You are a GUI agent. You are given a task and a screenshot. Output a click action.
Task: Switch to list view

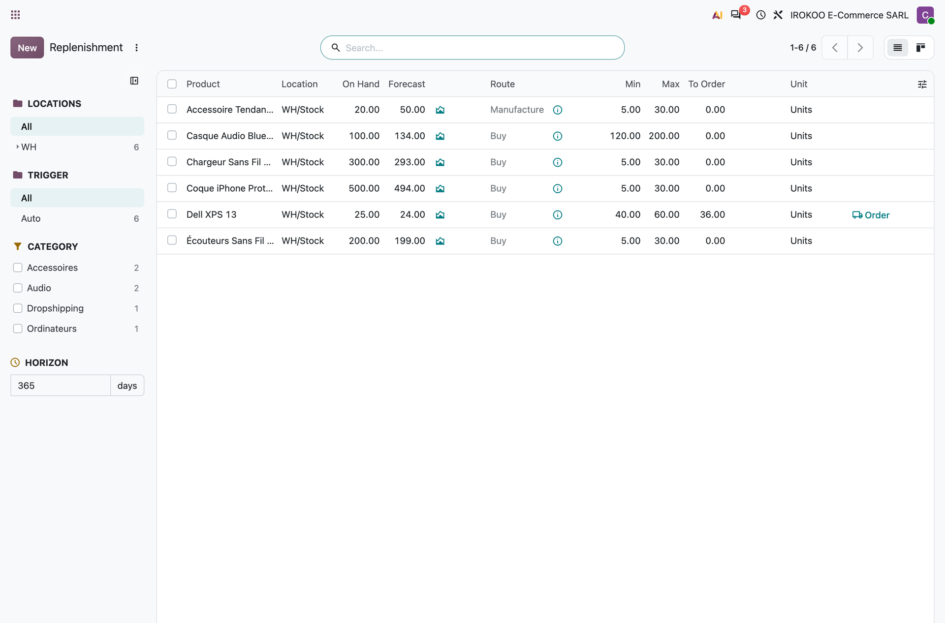(898, 48)
